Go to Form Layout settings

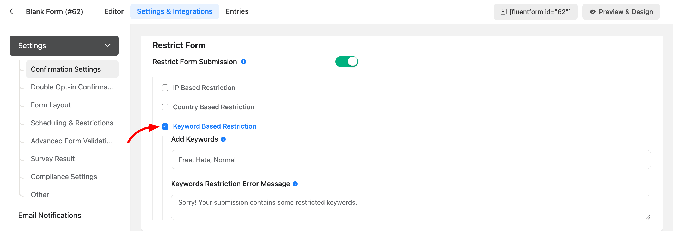[51, 105]
